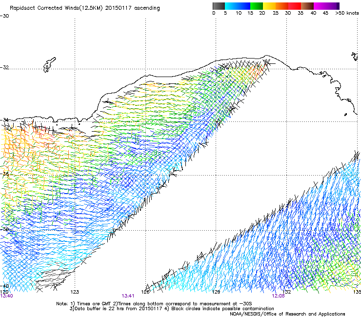Click the purple time label '12:06'
Viewport: 361px width, 317px height.
(278, 296)
